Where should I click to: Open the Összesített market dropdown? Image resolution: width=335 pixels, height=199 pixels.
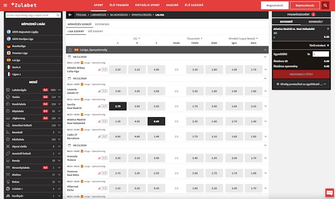(195, 39)
